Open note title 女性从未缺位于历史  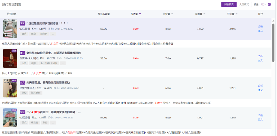(x=54, y=53)
